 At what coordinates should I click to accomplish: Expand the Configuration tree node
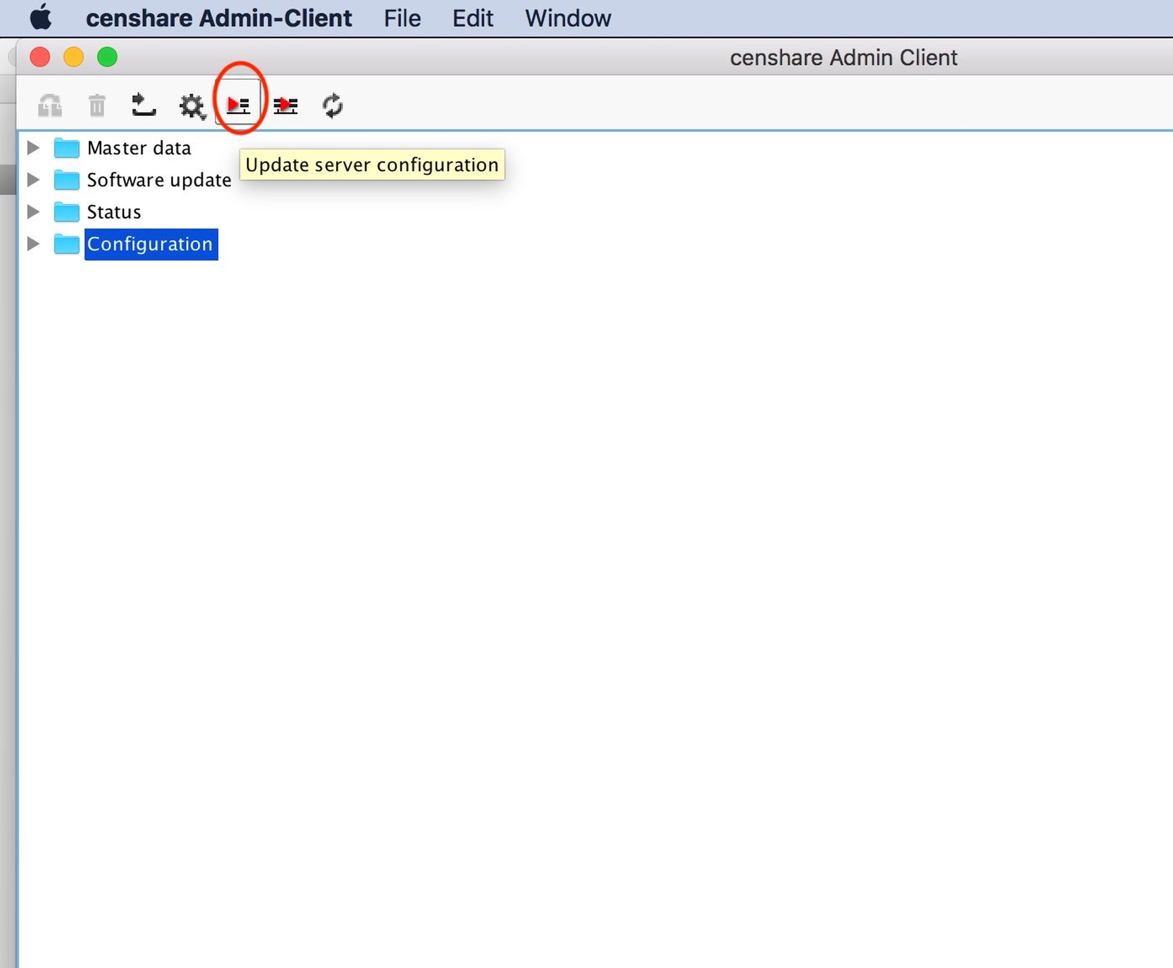coord(33,244)
